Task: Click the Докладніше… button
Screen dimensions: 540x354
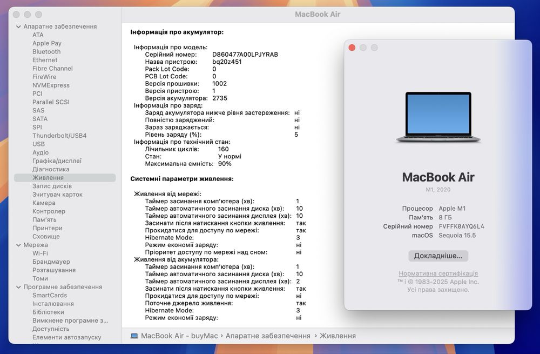Action: (438, 256)
